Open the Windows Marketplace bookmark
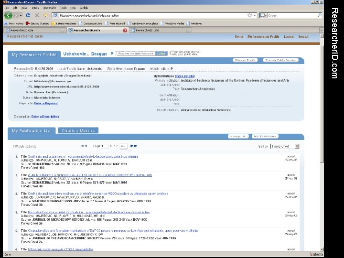This screenshot has height=258, width=344. [x=142, y=23]
